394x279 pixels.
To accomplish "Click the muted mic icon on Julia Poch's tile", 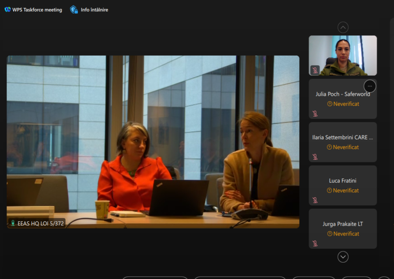I will click(315, 113).
